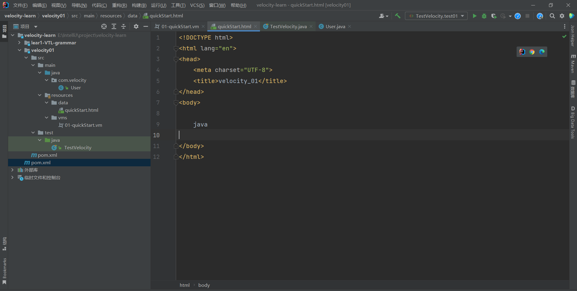
Task: Fold the <head> block on line 3
Action: point(176,59)
